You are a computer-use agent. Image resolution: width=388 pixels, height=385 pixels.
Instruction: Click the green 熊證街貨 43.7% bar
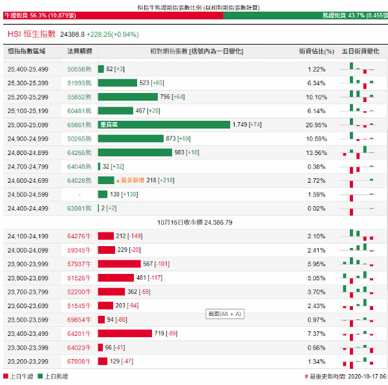pyautogui.click(x=305, y=16)
